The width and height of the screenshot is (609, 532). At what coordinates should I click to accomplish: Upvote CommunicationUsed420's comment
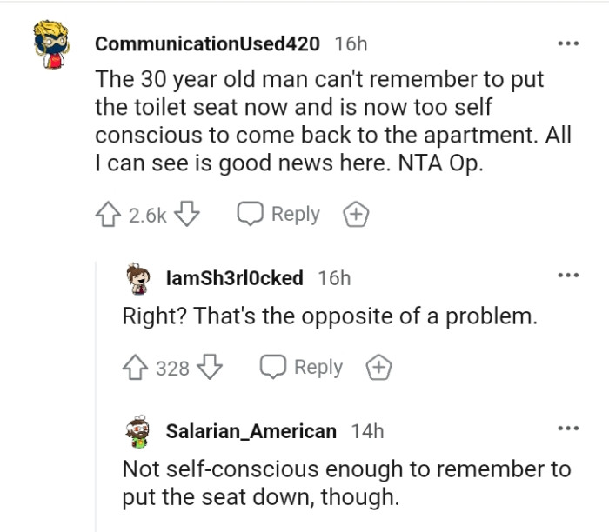click(x=108, y=215)
